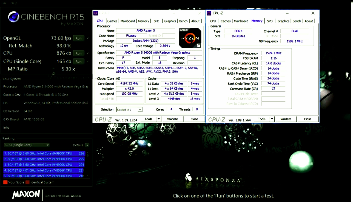Switch to Bench tab in left CPU-Z window
This screenshot has height=204, width=353.
coord(183,21)
